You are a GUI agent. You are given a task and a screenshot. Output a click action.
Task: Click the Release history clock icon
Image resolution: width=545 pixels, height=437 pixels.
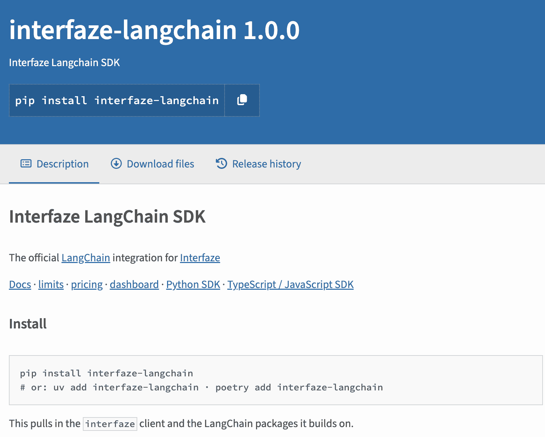(221, 164)
